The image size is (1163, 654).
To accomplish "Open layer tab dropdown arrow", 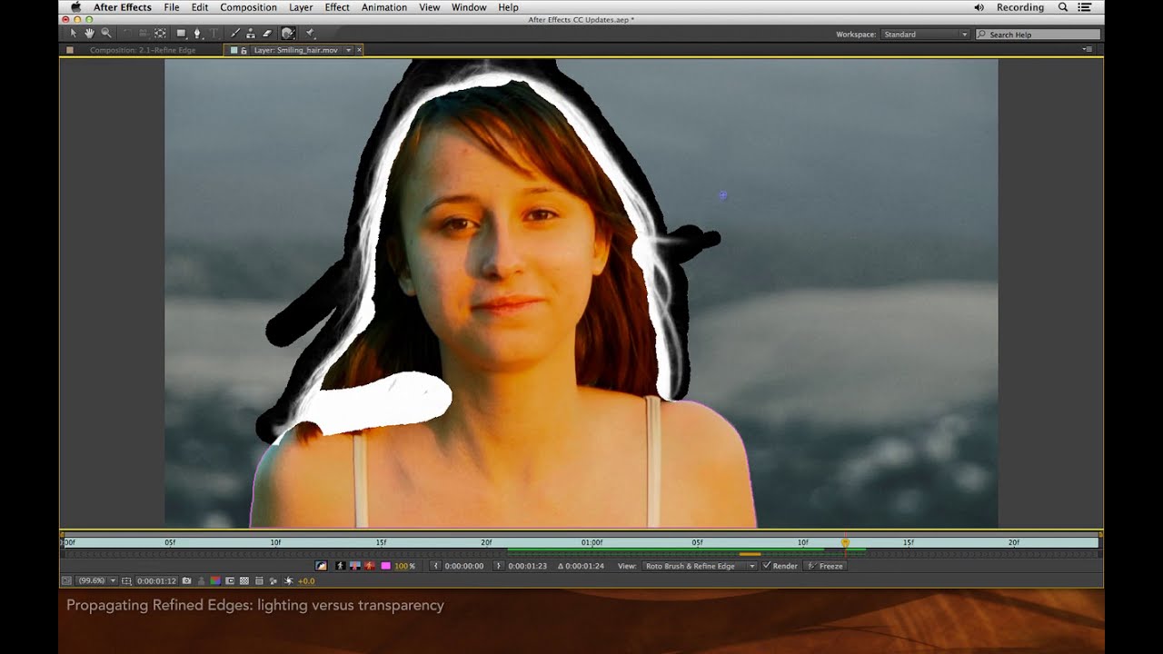I will pos(348,50).
